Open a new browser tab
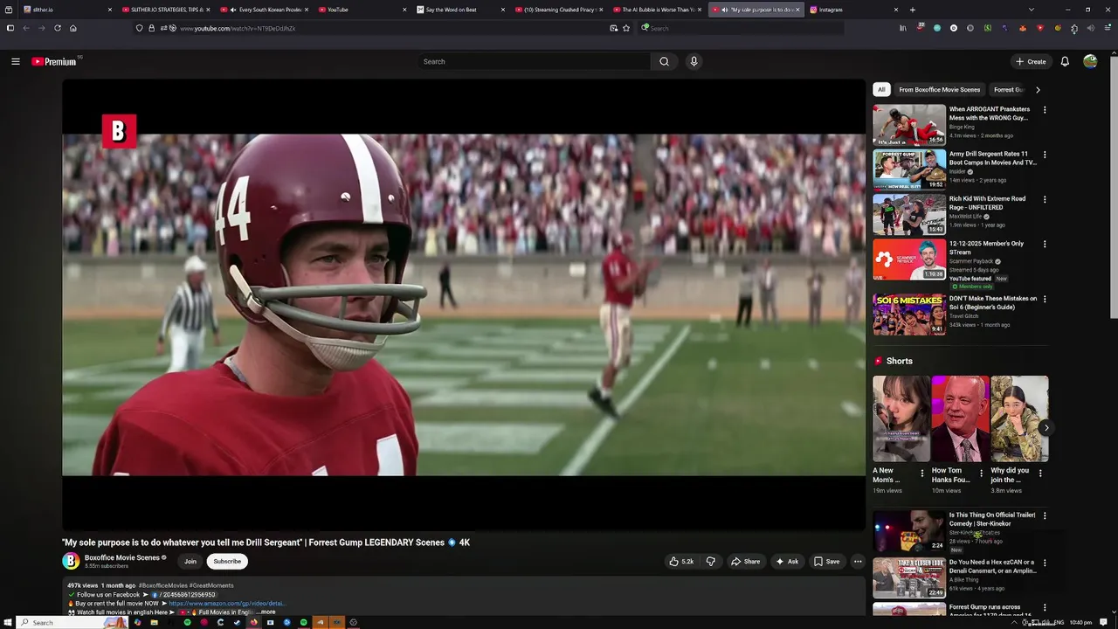The image size is (1118, 629). tap(913, 10)
